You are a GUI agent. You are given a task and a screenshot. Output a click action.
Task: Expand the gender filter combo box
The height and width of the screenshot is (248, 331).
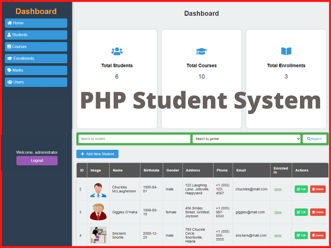(x=246, y=138)
